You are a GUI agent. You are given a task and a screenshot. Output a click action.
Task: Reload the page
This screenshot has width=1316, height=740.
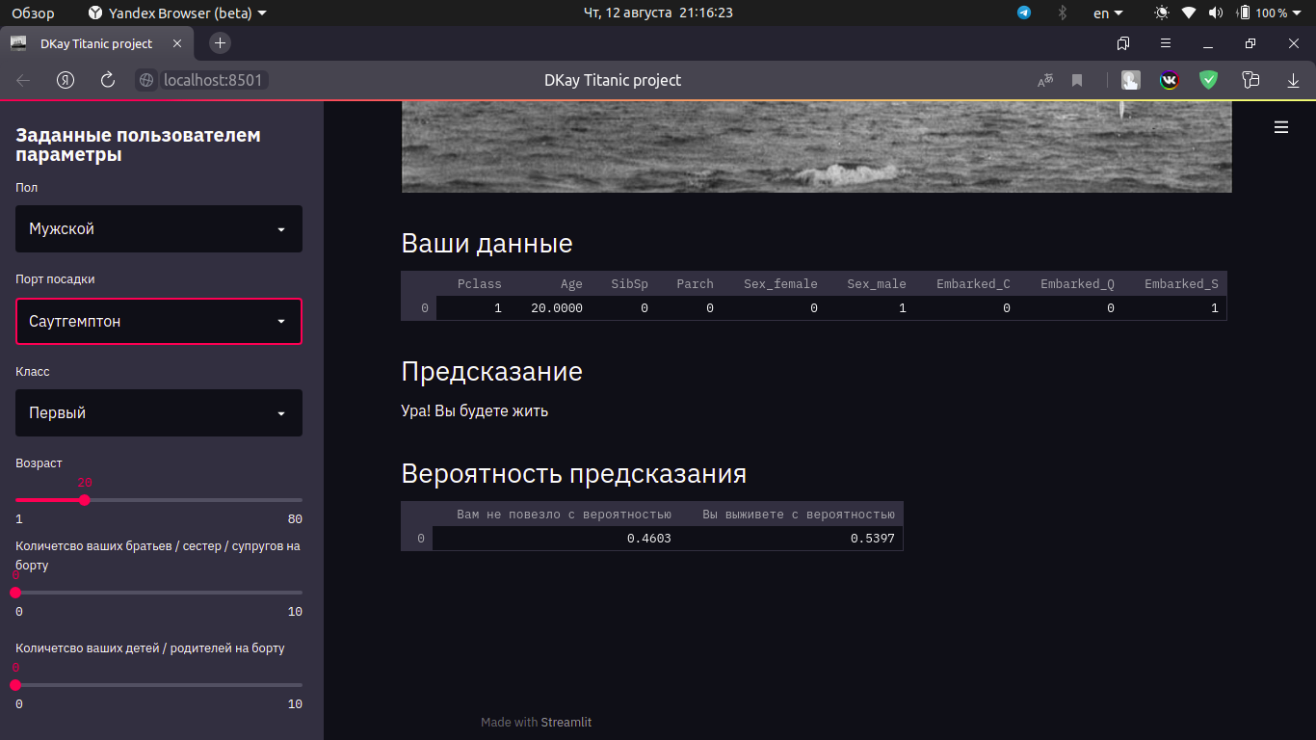coord(108,80)
